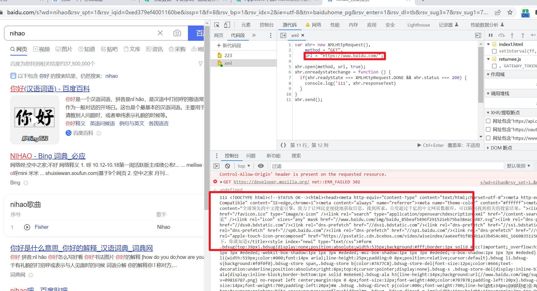Play the Fisher song

[27, 227]
